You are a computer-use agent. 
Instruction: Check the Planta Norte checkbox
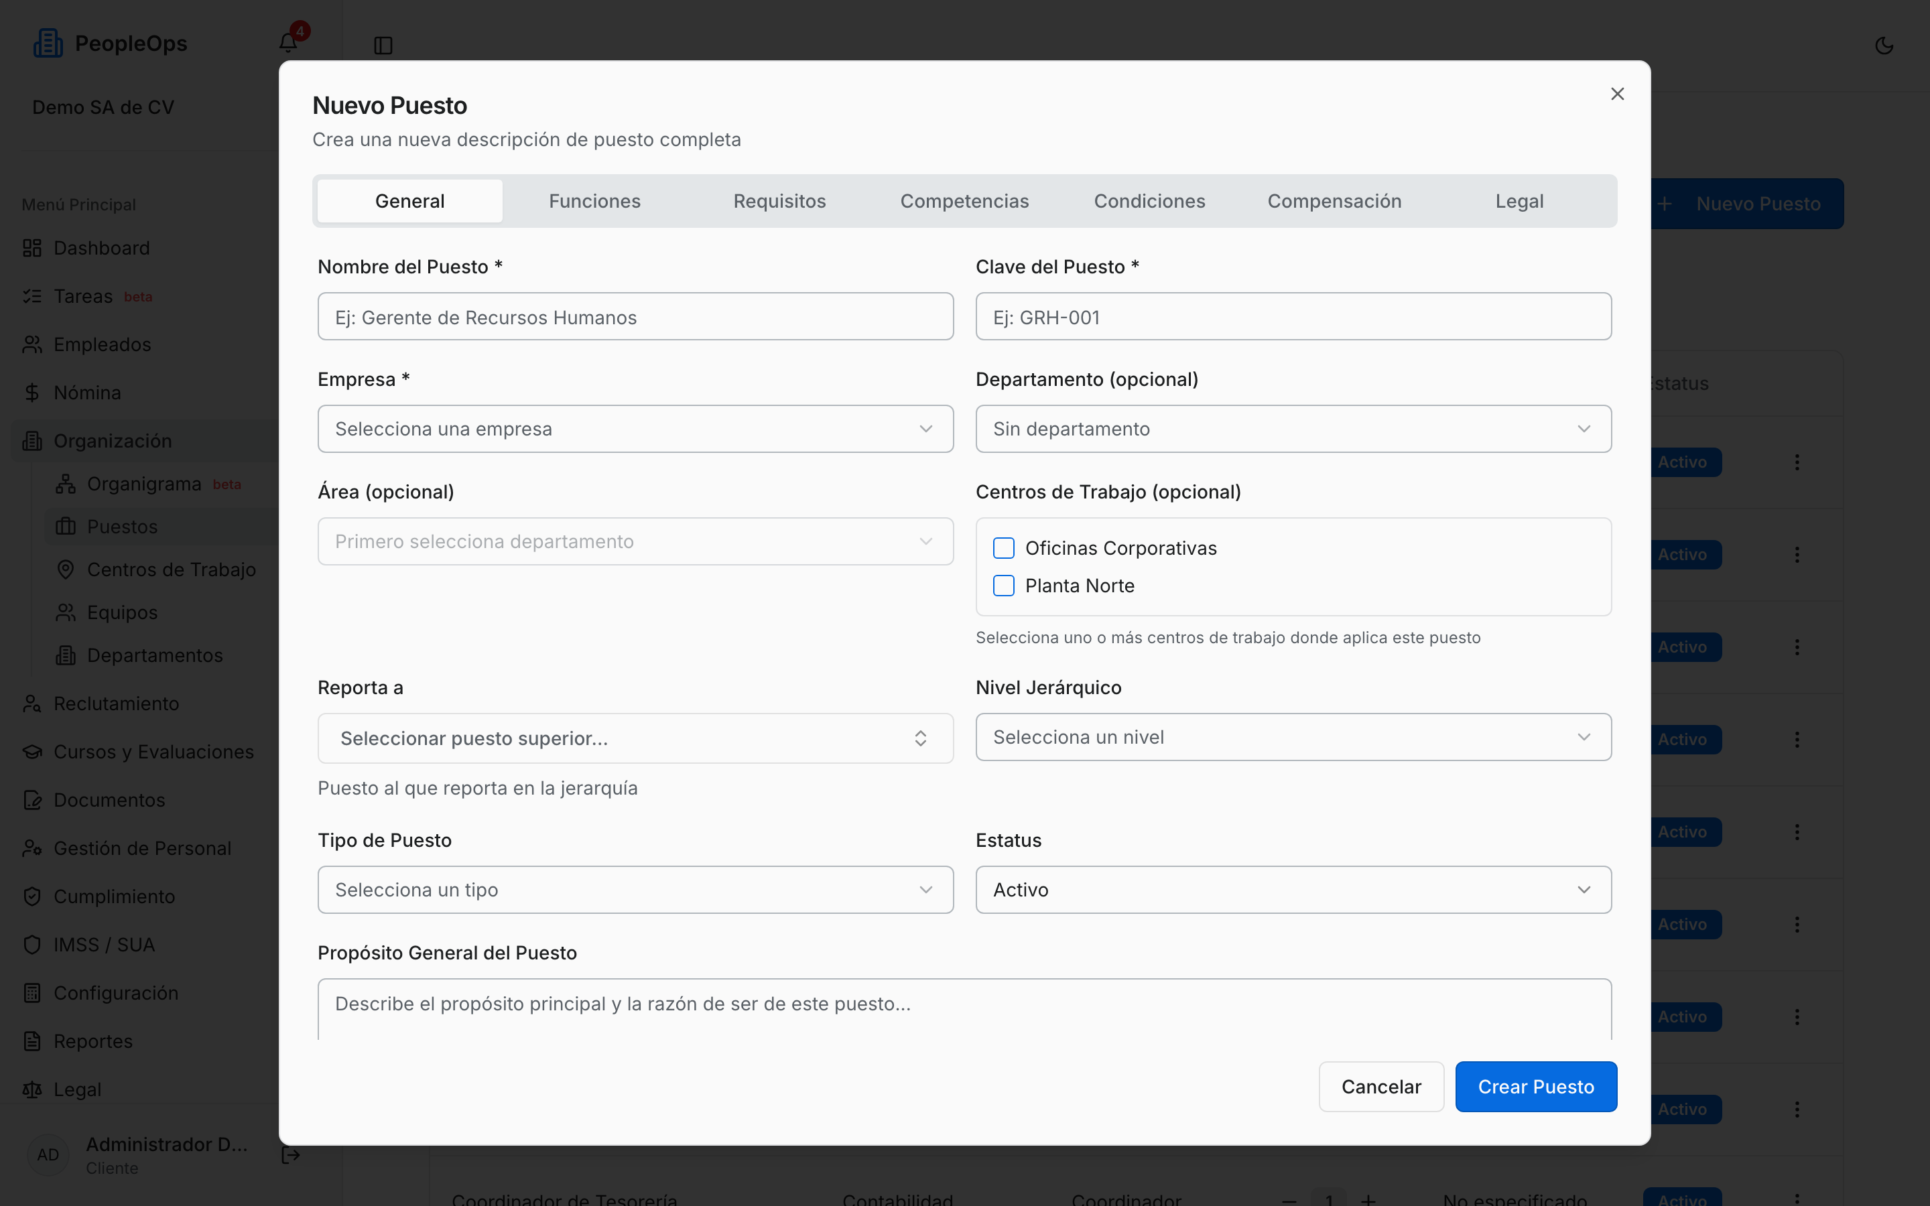pyautogui.click(x=1003, y=586)
